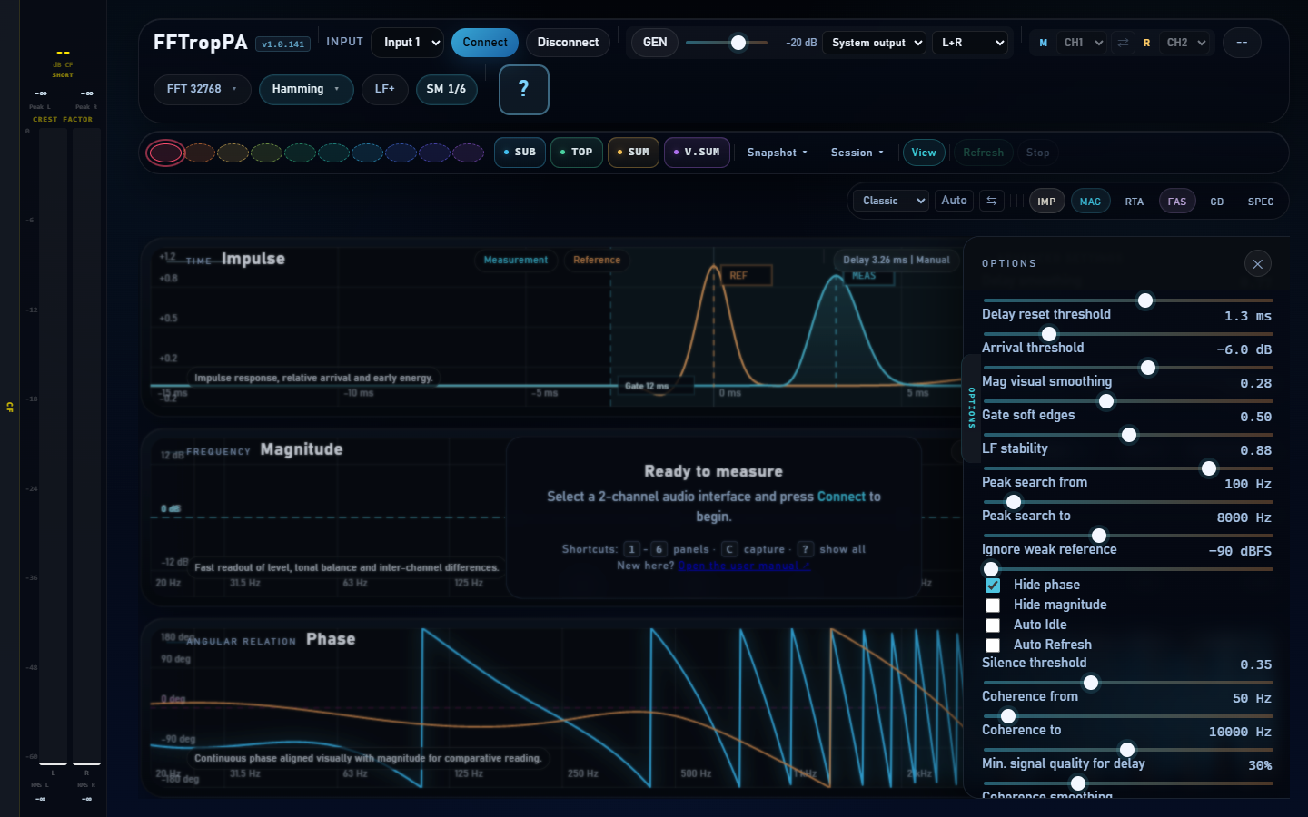
Task: Click the Mag visual smoothing slider
Action: [x=1128, y=401]
